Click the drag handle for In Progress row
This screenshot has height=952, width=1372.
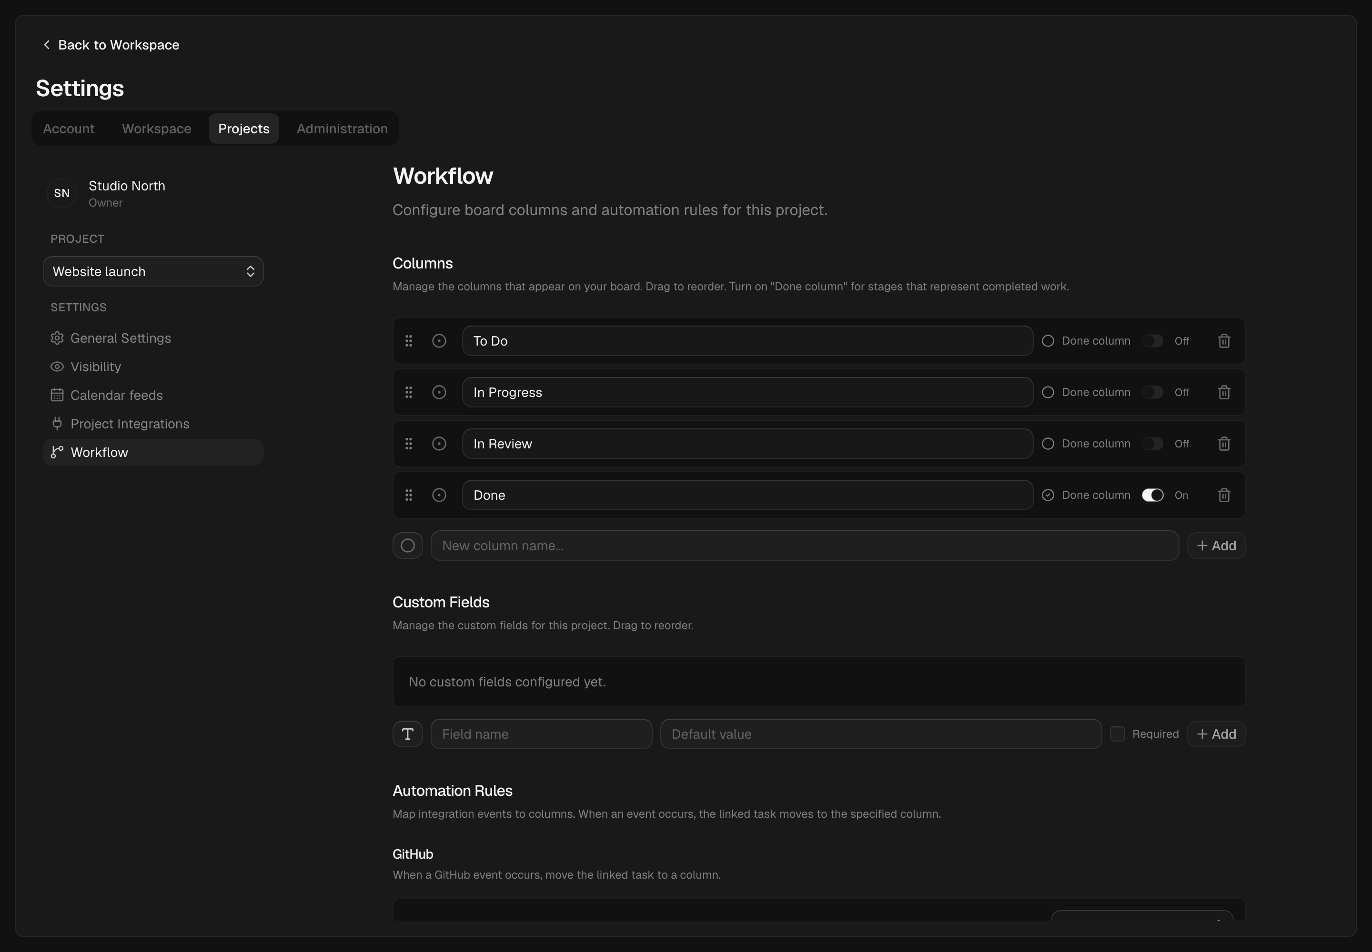[x=408, y=392]
